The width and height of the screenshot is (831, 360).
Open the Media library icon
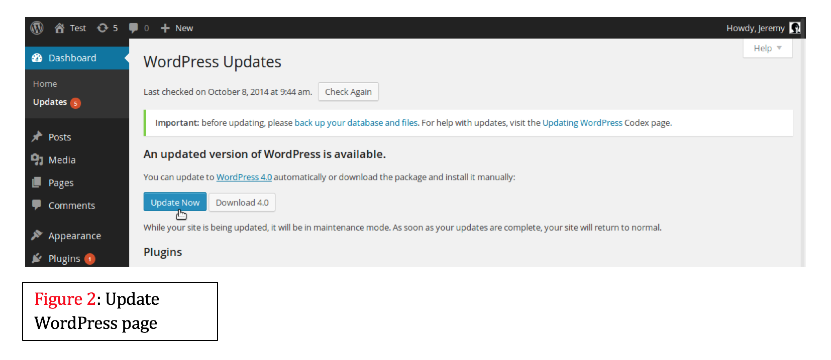[37, 159]
